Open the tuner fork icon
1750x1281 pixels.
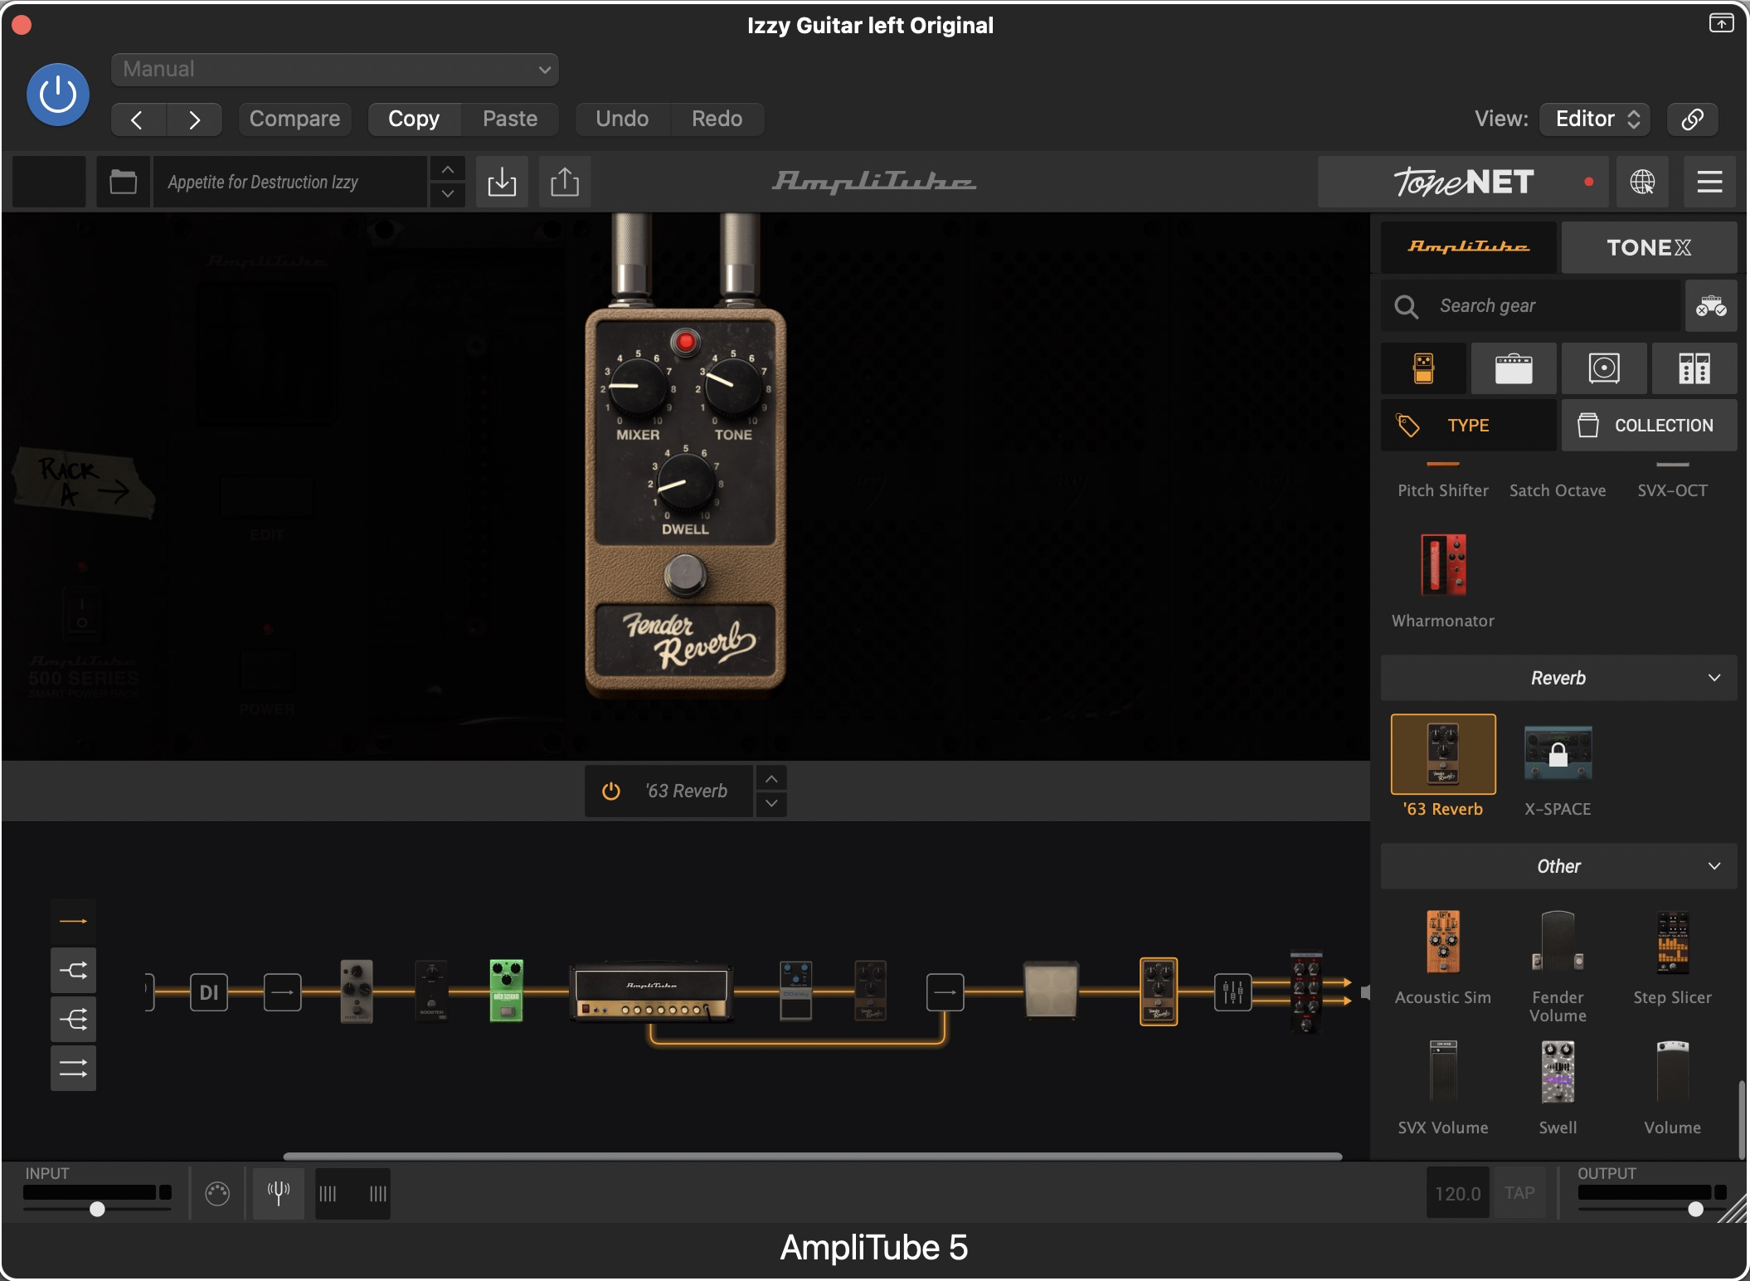(279, 1193)
